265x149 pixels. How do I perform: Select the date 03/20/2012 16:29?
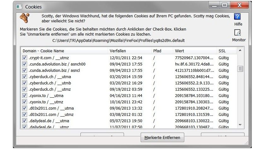tap(126, 83)
